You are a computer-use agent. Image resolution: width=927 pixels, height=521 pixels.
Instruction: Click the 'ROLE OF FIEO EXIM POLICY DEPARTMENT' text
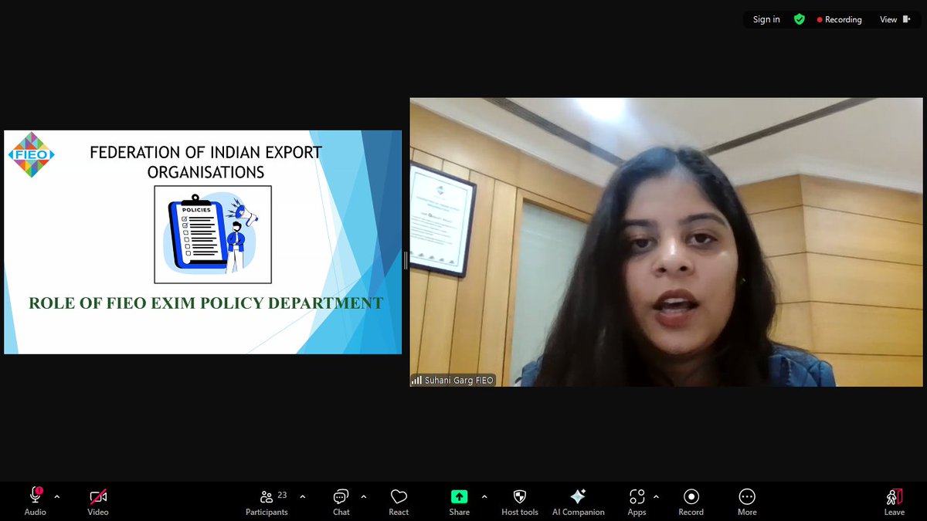(205, 303)
